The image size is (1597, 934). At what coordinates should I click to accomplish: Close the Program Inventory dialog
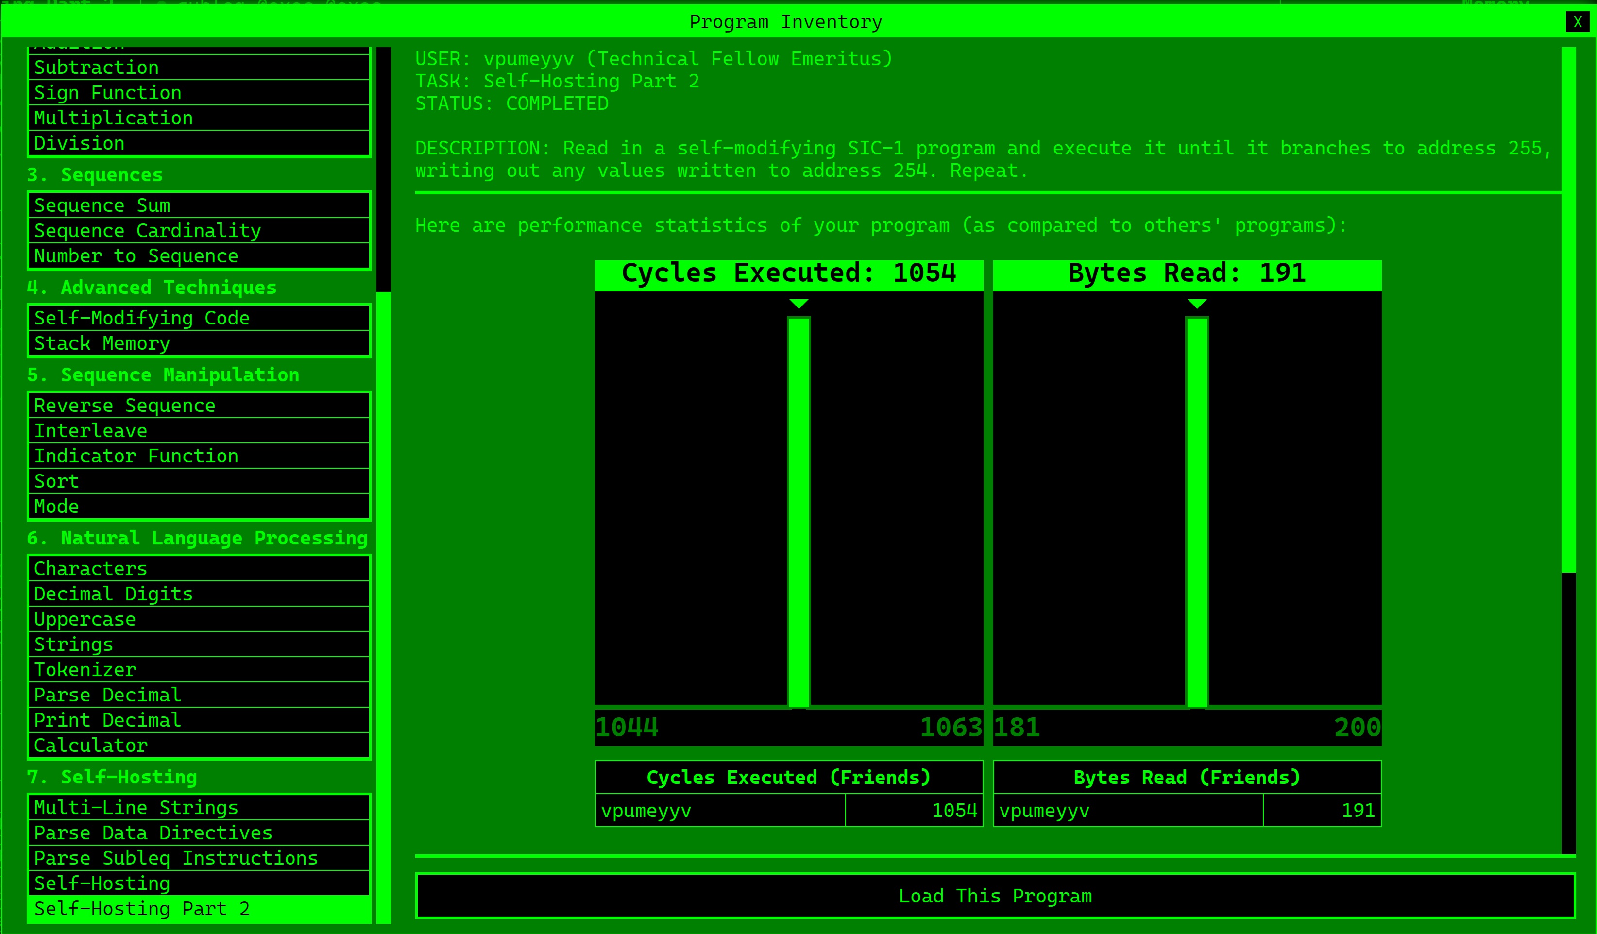[x=1578, y=22]
